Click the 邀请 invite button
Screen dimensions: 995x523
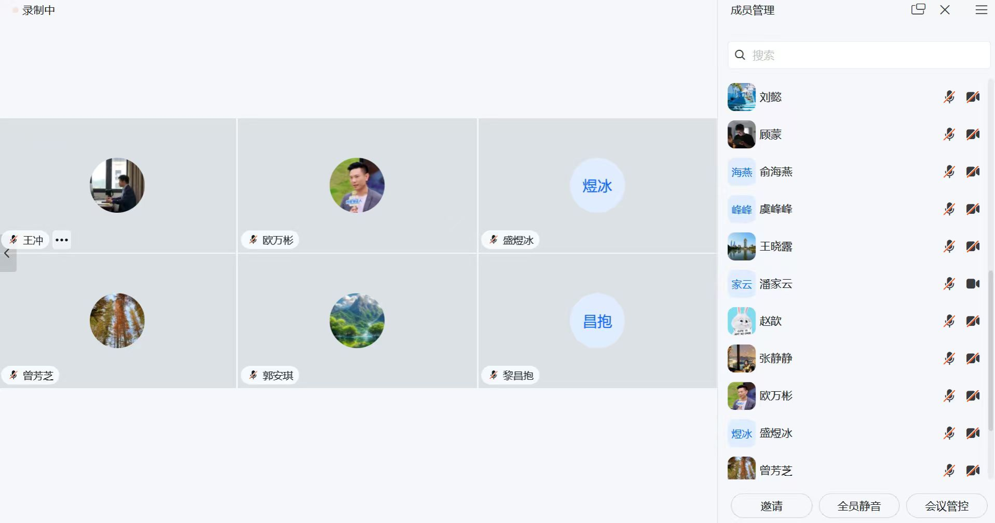pos(771,506)
